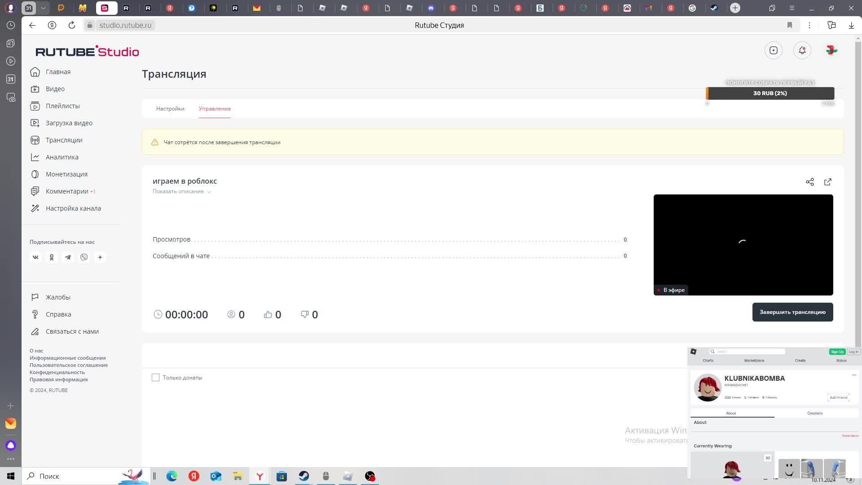This screenshot has width=862, height=485.
Task: Click the Dzen star social icon
Action: tap(100, 257)
